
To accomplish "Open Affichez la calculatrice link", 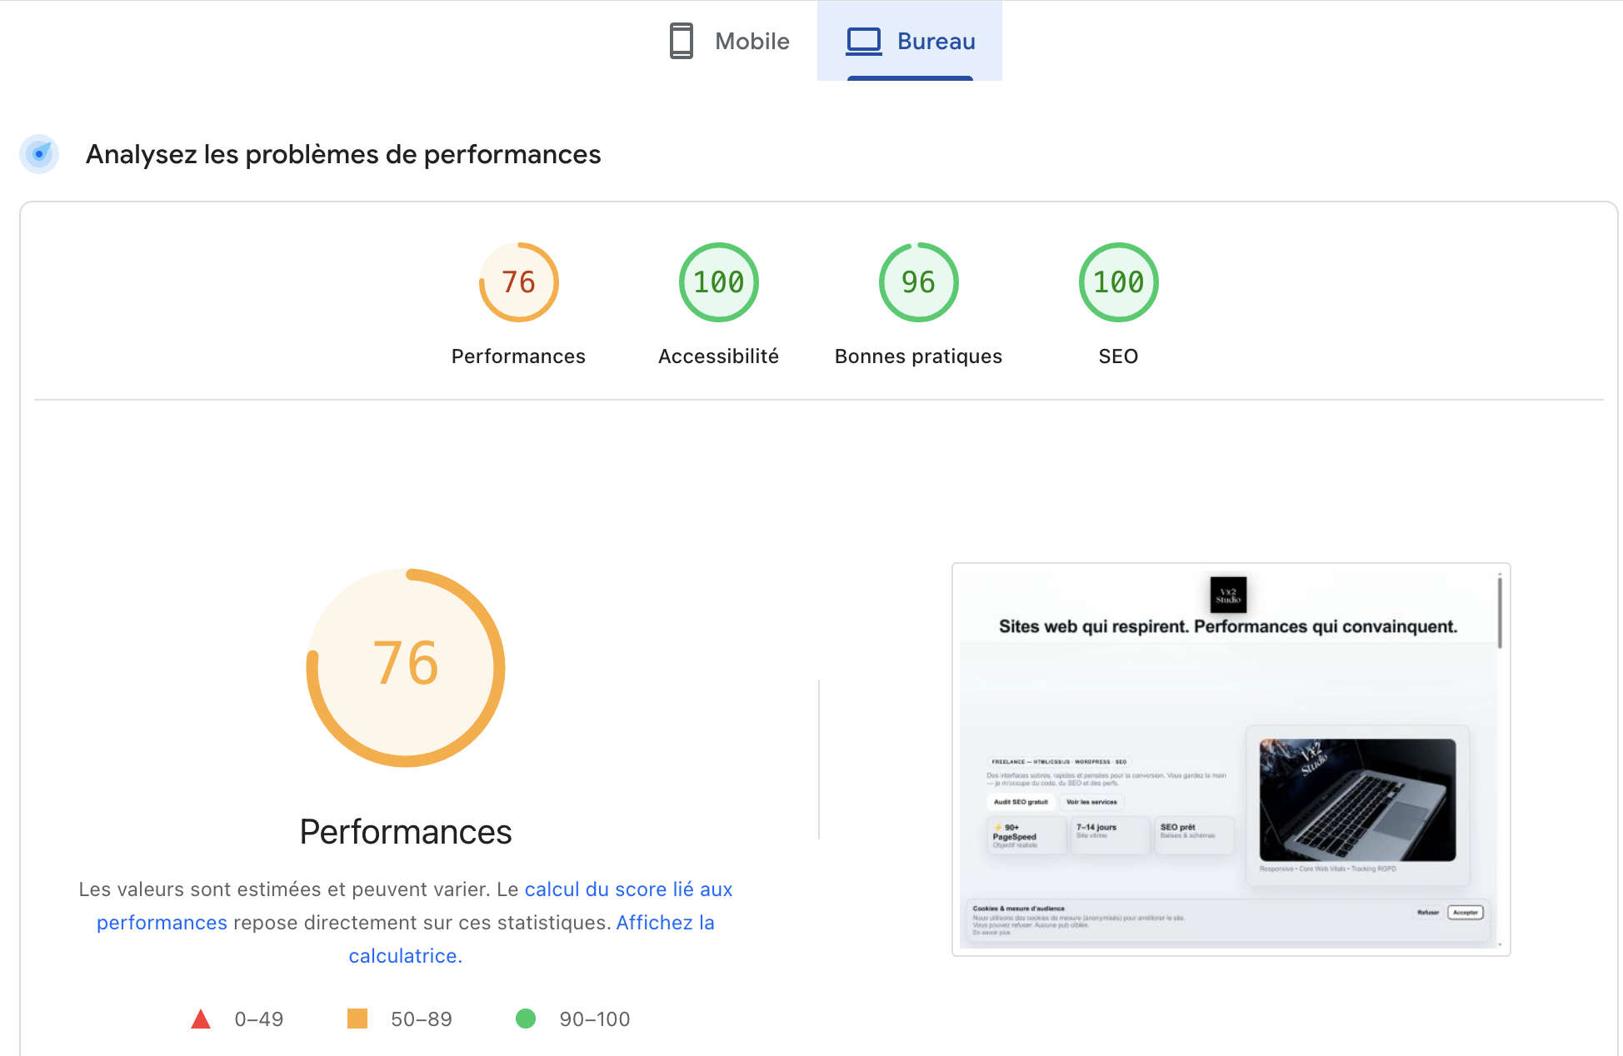I will (665, 923).
